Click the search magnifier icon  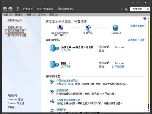point(148,9)
